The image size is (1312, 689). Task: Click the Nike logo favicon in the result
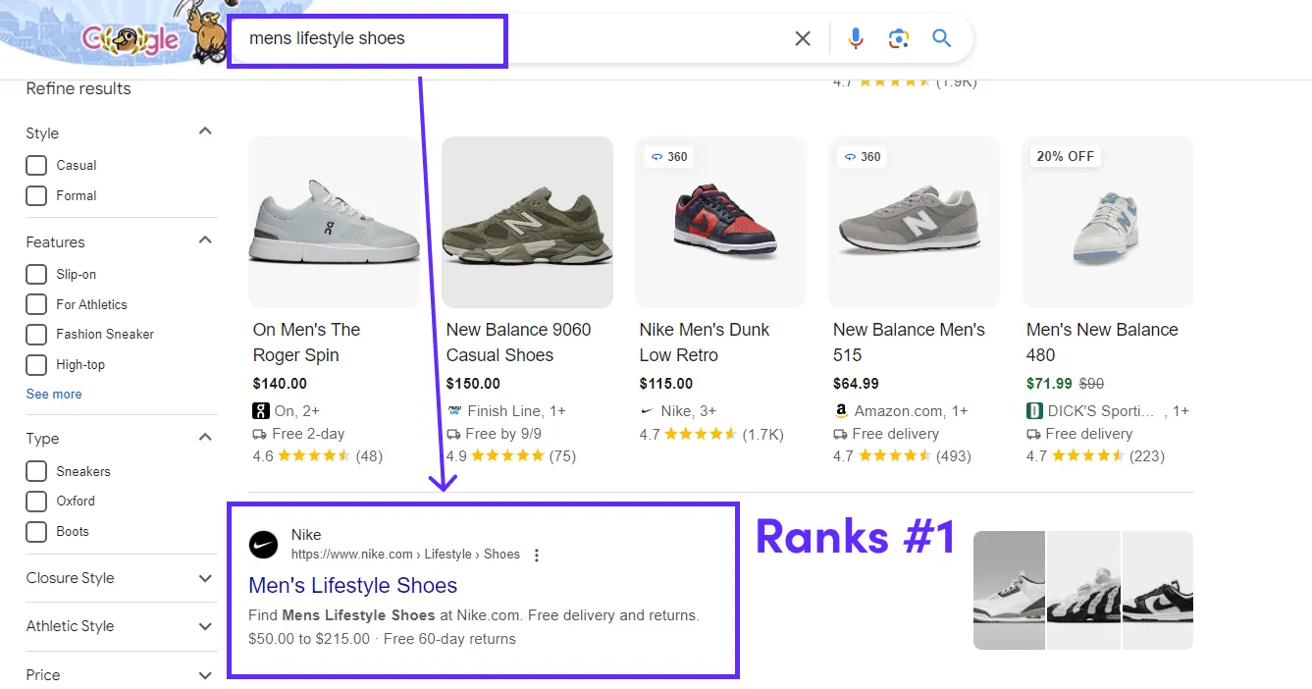click(x=263, y=544)
